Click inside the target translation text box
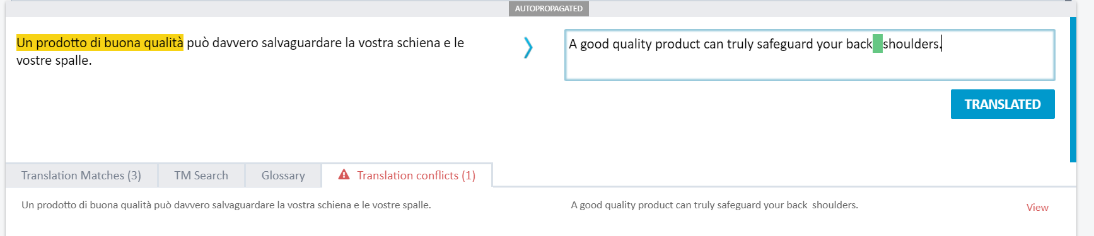Screen dimensions: 1094x236 tap(810, 55)
